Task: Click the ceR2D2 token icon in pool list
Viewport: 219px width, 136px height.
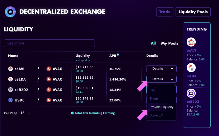Action: pos(11,90)
